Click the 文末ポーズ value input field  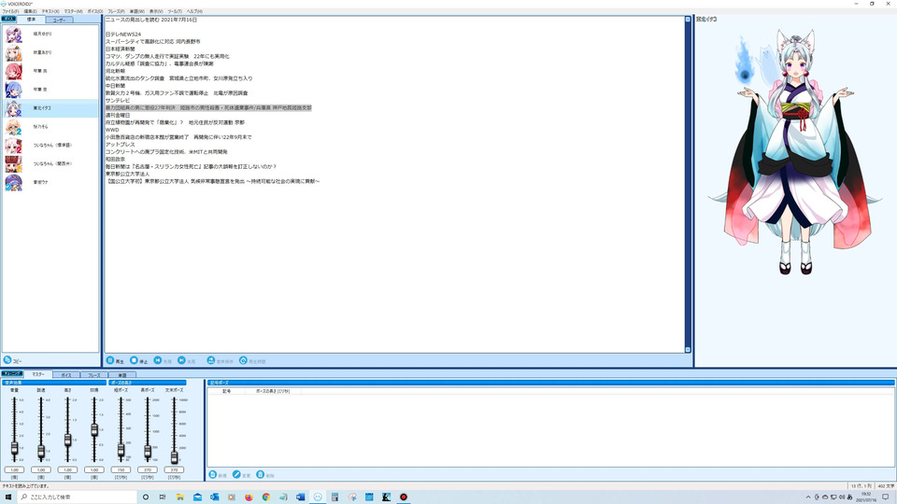(x=174, y=469)
